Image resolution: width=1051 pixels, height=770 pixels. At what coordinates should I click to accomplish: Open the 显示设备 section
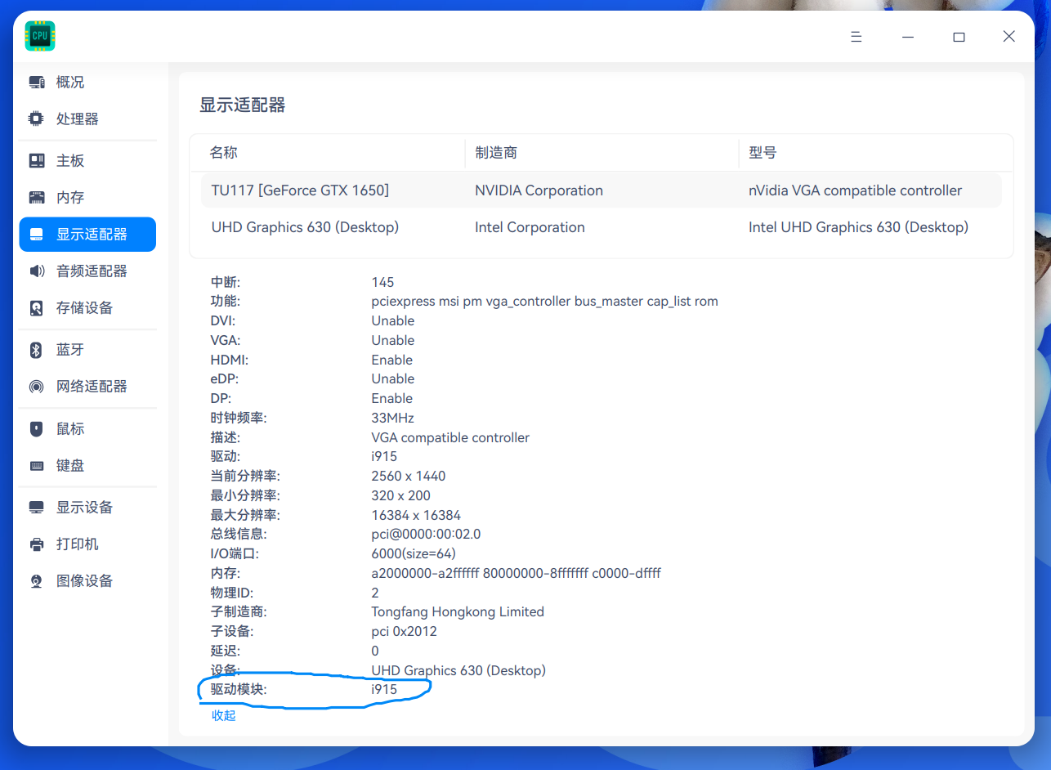(x=87, y=508)
